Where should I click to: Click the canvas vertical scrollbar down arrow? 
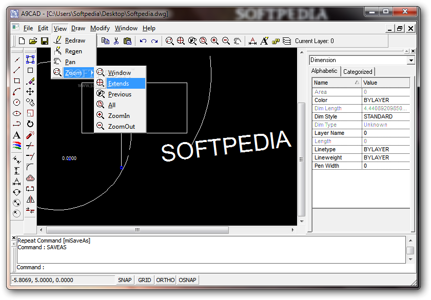tap(302, 222)
